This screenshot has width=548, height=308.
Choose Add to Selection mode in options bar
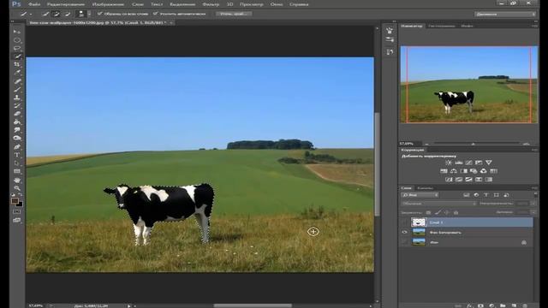[56, 14]
